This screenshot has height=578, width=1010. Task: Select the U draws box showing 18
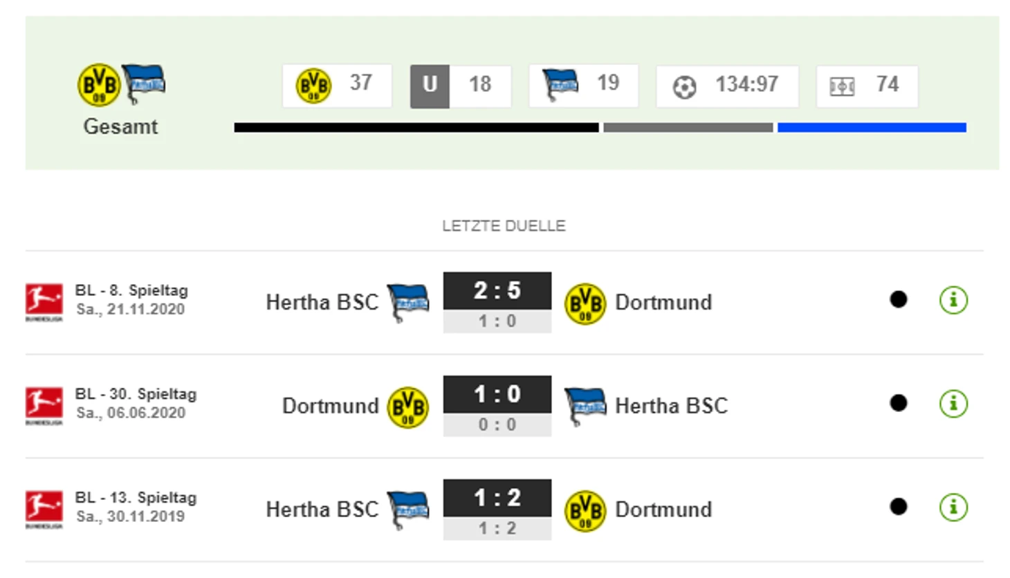coord(461,86)
